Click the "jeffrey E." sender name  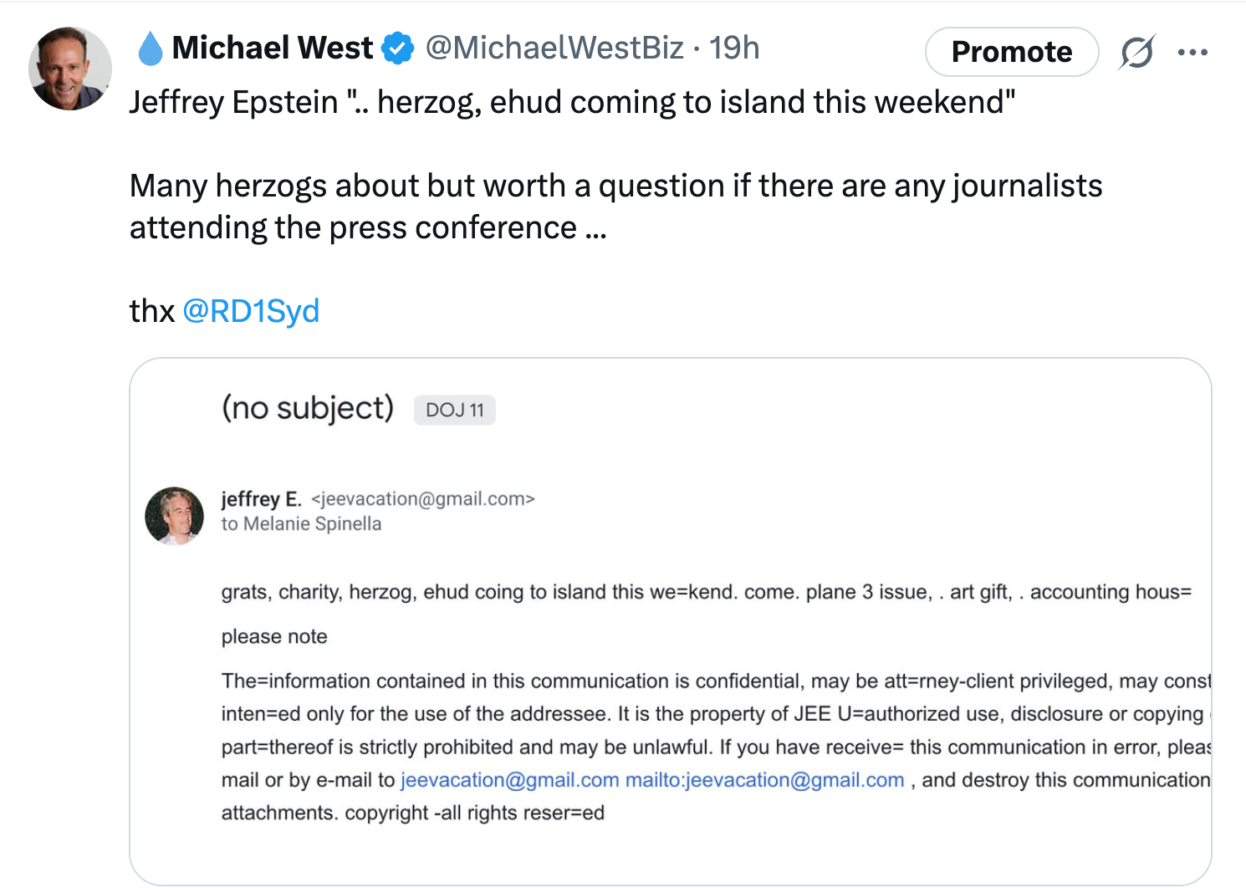261,499
